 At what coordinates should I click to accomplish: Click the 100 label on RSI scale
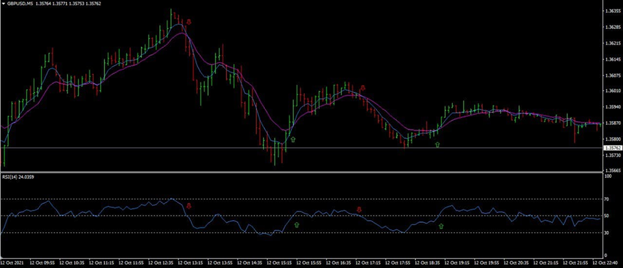pos(607,176)
